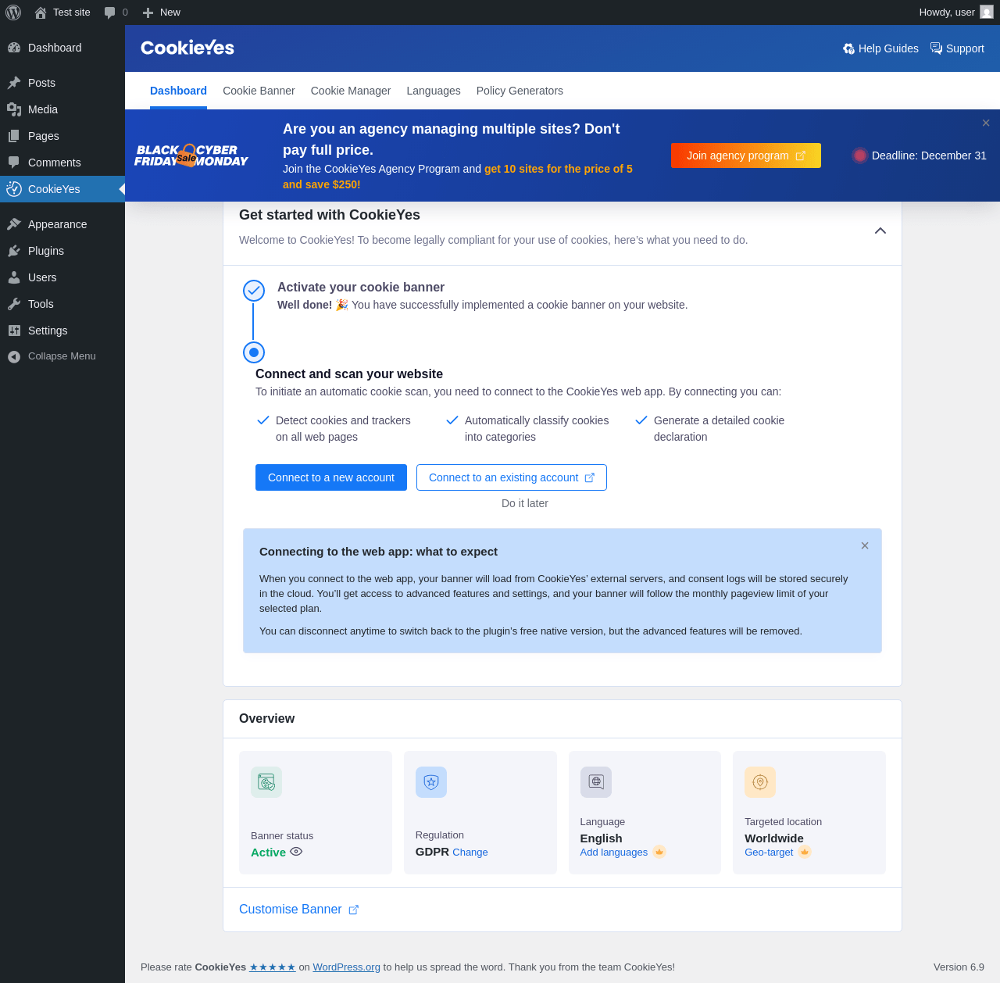Click the CookieYes logo in header
This screenshot has height=983, width=1000.
point(187,48)
